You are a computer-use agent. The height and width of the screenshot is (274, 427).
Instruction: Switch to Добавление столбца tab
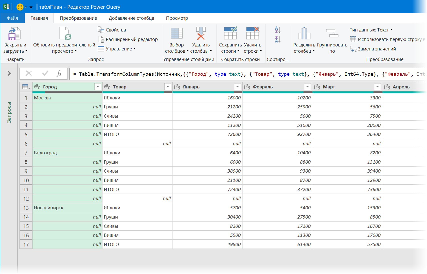131,18
